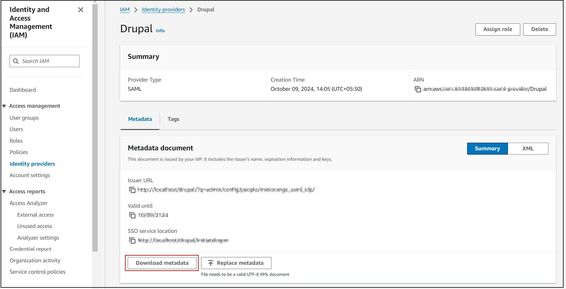The image size is (566, 289).
Task: Open Organization activity in the sidebar
Action: pos(35,260)
